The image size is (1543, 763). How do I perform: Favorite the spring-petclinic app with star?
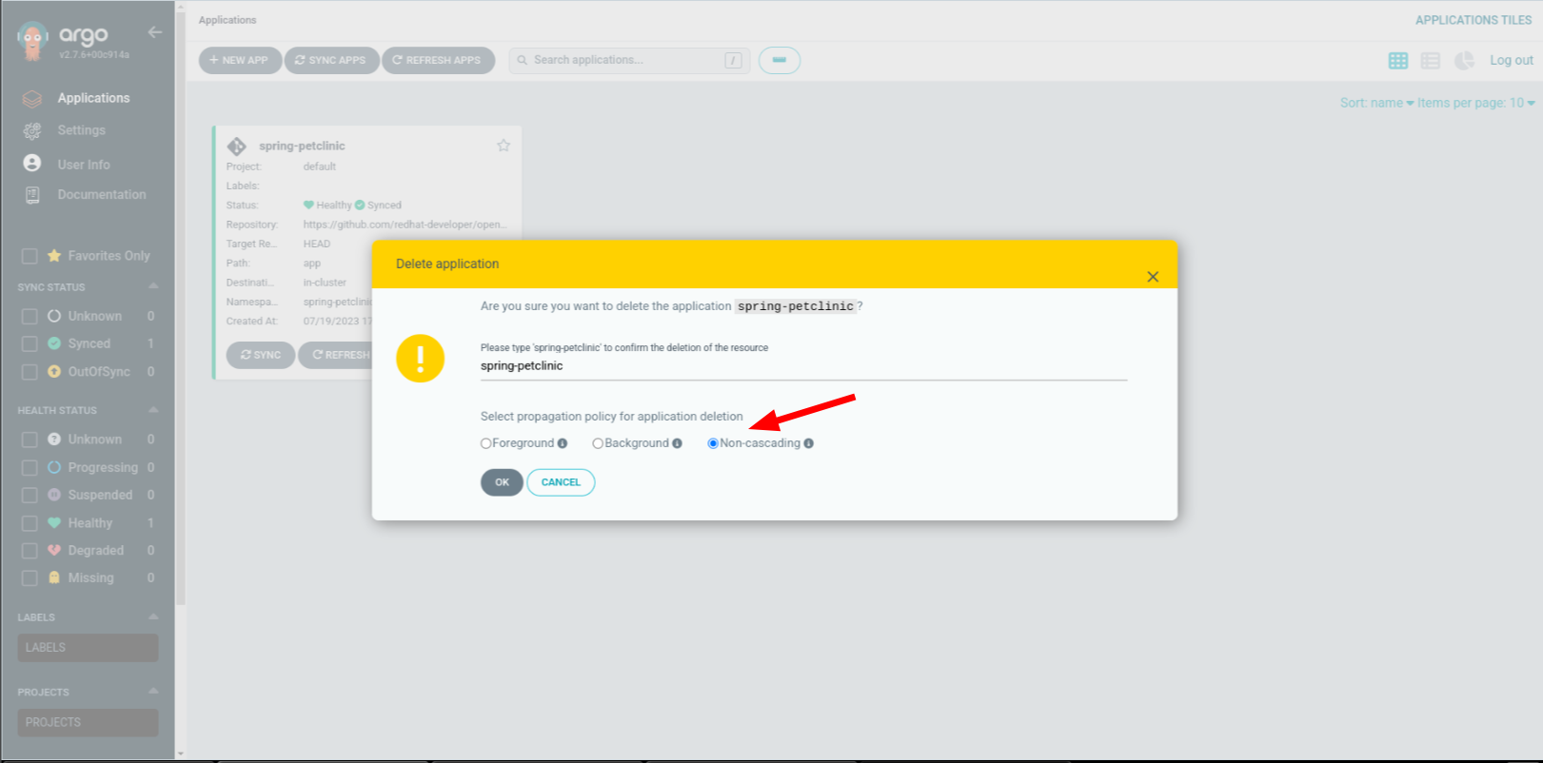504,146
